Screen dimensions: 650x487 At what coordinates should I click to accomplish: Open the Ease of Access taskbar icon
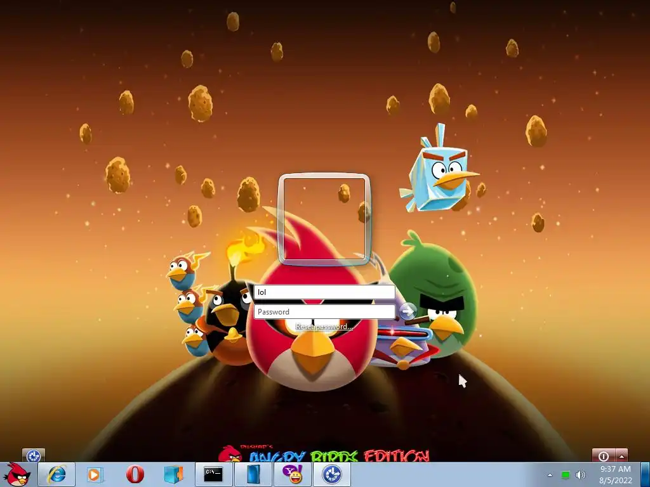[331, 474]
